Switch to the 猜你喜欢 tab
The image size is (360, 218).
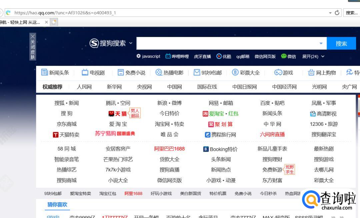pyautogui.click(x=57, y=204)
